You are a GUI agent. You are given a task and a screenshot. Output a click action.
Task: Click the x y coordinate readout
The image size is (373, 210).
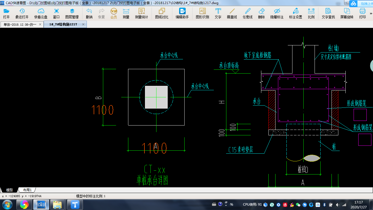(22, 196)
